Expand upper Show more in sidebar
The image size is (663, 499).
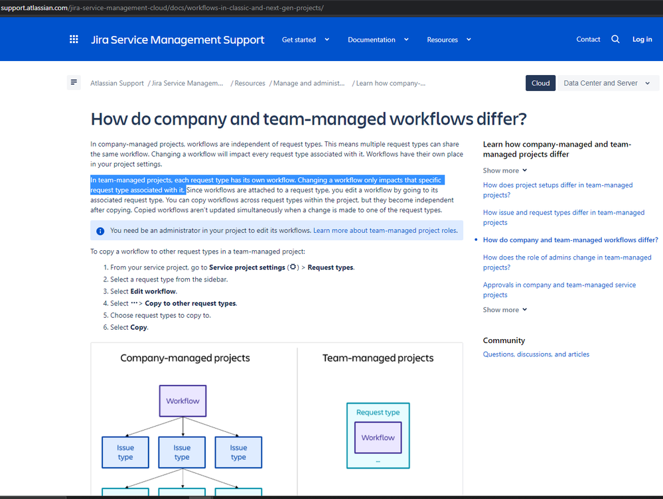tap(505, 171)
